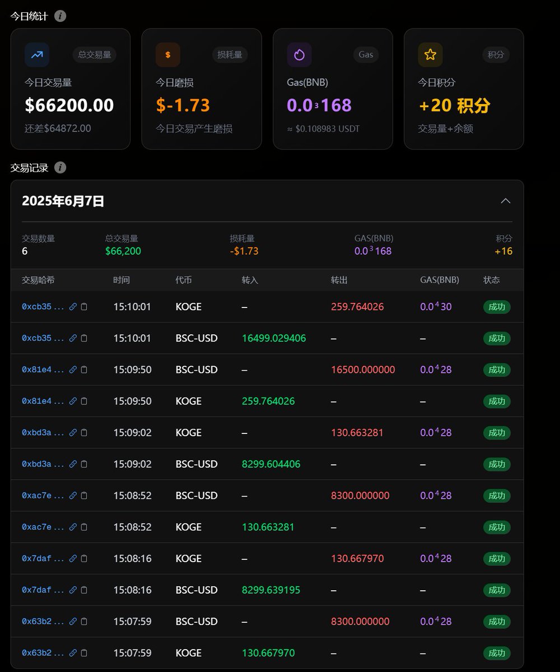This screenshot has height=672, width=560.
Task: Click the flame icon in Gas card
Action: tap(299, 55)
